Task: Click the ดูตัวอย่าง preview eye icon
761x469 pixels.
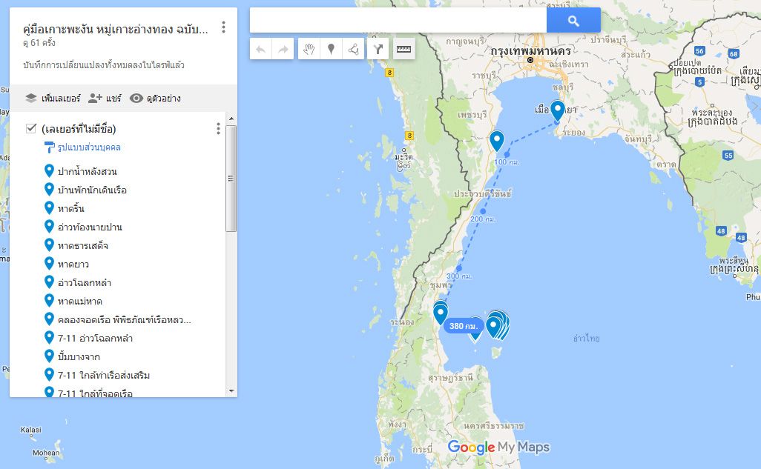Action: pos(136,99)
